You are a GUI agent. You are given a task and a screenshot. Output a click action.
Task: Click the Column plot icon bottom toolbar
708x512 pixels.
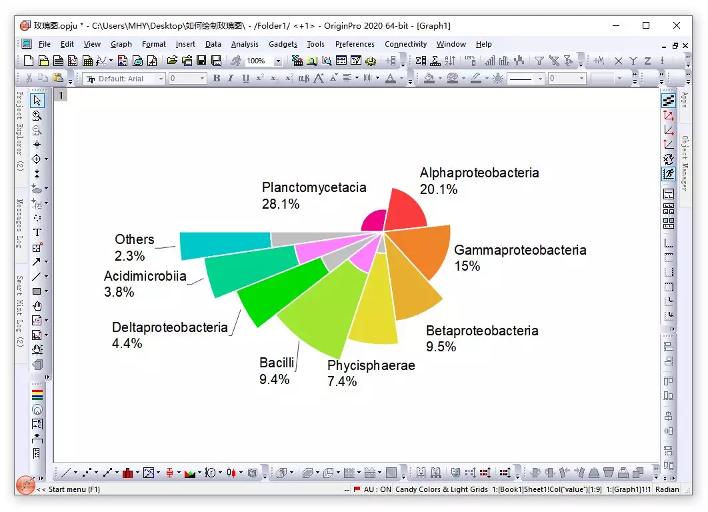point(128,473)
